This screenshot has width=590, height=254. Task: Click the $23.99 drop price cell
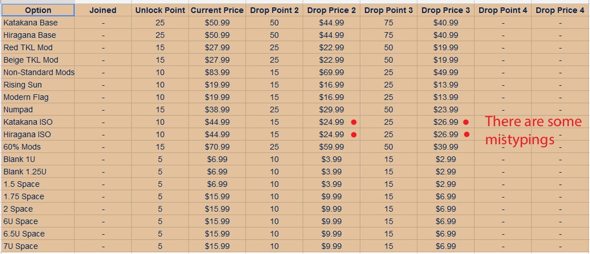click(x=445, y=110)
